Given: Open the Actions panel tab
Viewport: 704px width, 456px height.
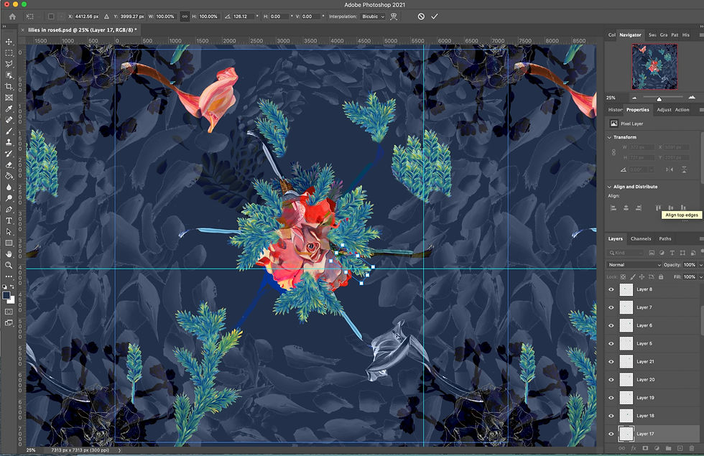Looking at the screenshot, I should click(682, 110).
